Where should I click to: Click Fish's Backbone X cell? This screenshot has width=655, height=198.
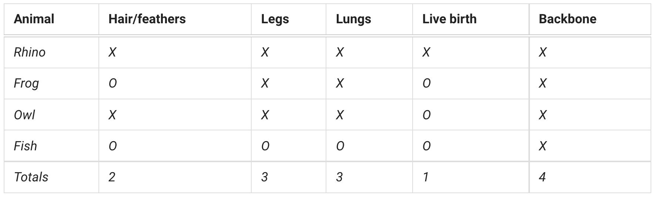pos(543,146)
